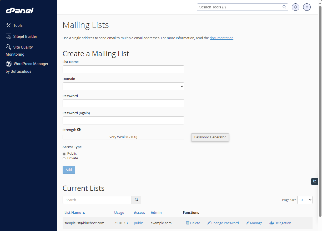This screenshot has width=322, height=231.
Task: Delete the samplelist mailing list
Action: point(193,223)
